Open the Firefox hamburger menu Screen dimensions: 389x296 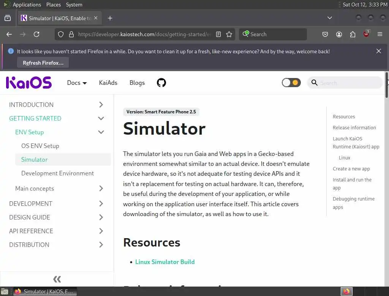[380, 34]
